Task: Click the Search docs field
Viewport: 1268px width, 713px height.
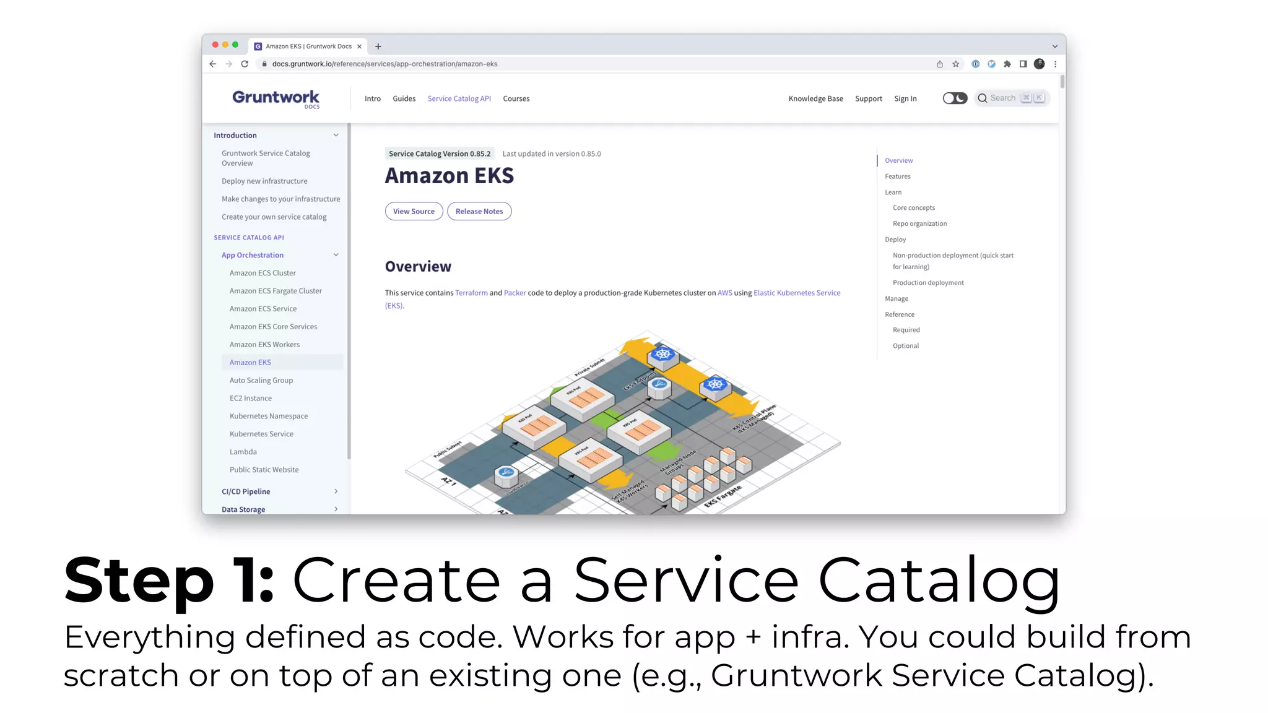Action: (x=1012, y=98)
